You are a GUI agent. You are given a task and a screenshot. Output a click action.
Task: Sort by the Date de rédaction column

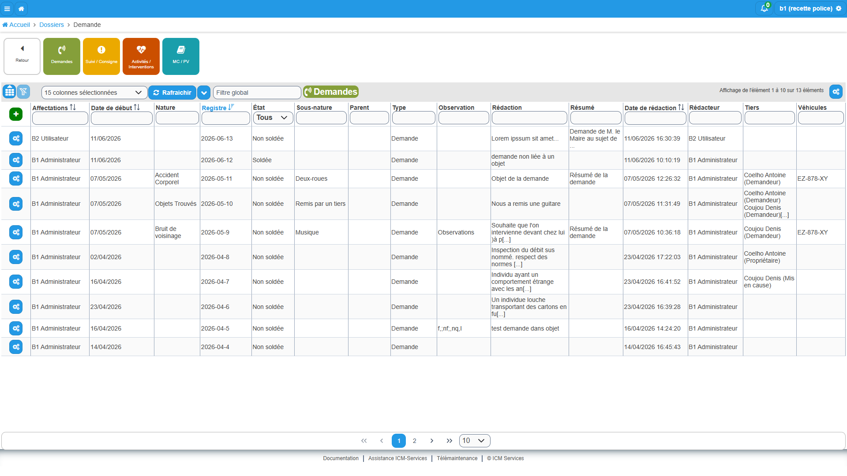pos(654,108)
